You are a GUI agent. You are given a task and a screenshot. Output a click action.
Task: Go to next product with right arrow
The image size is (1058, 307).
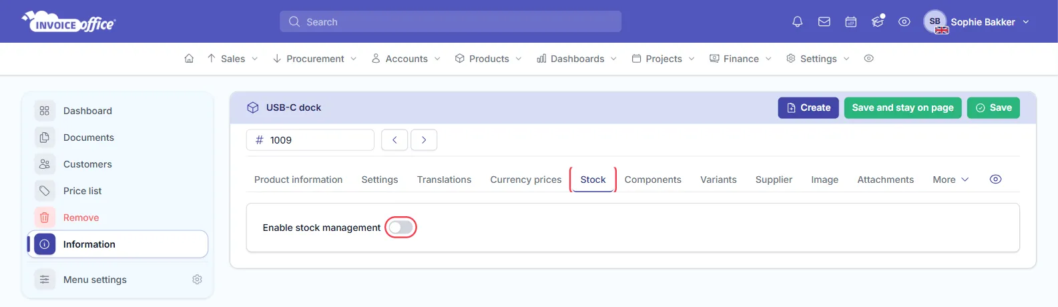point(424,140)
